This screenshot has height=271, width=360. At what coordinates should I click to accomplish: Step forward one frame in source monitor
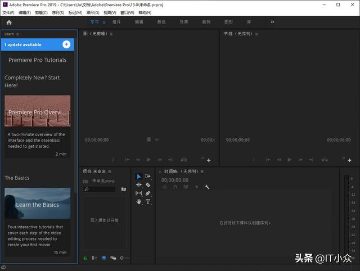160,160
